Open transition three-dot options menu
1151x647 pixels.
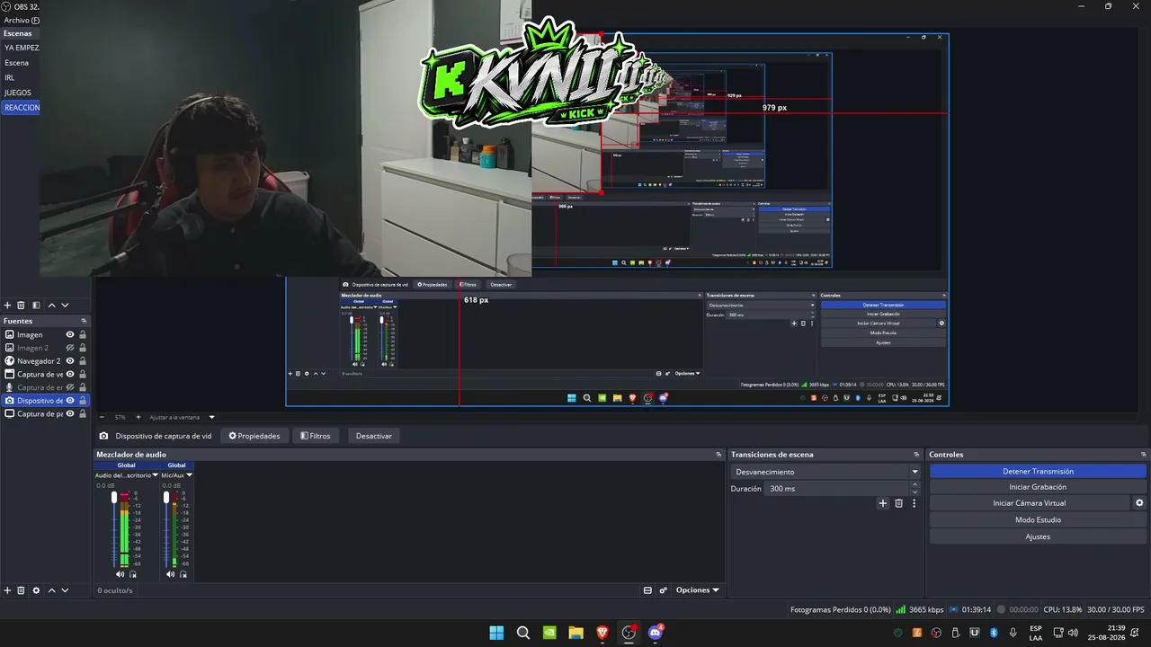click(x=914, y=503)
